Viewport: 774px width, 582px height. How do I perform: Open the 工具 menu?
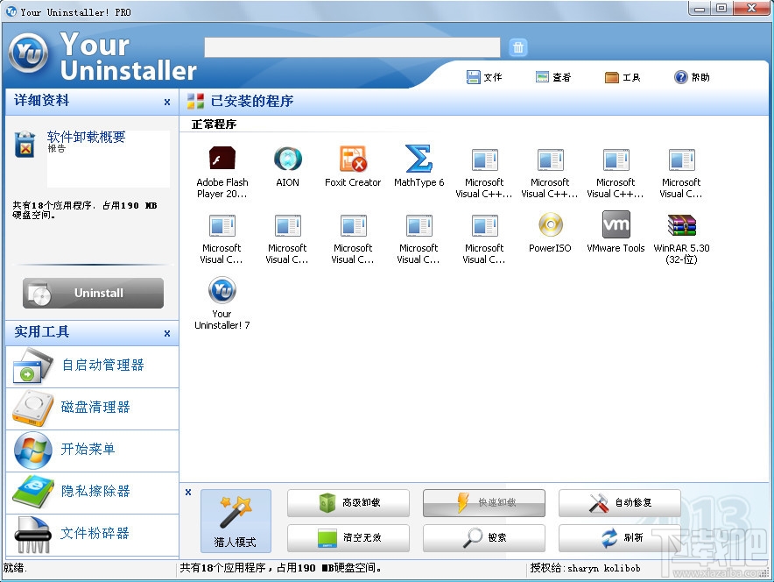click(x=623, y=77)
